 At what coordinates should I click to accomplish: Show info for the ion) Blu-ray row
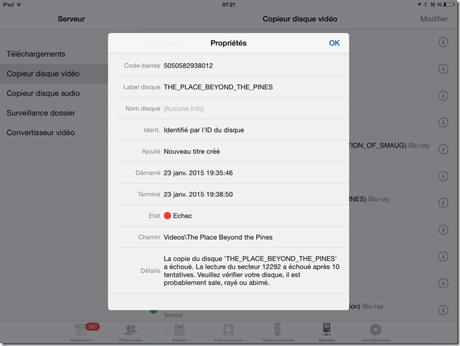443,310
